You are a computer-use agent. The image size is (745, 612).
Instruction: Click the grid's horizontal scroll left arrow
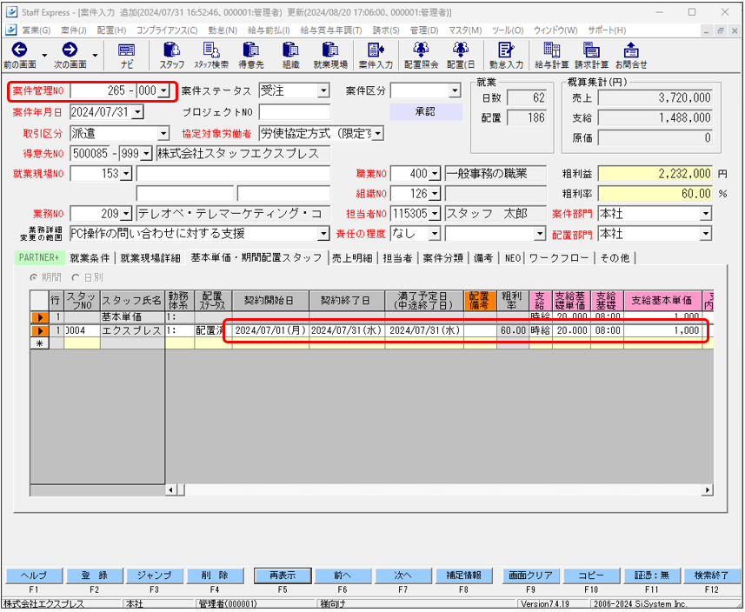pos(171,489)
